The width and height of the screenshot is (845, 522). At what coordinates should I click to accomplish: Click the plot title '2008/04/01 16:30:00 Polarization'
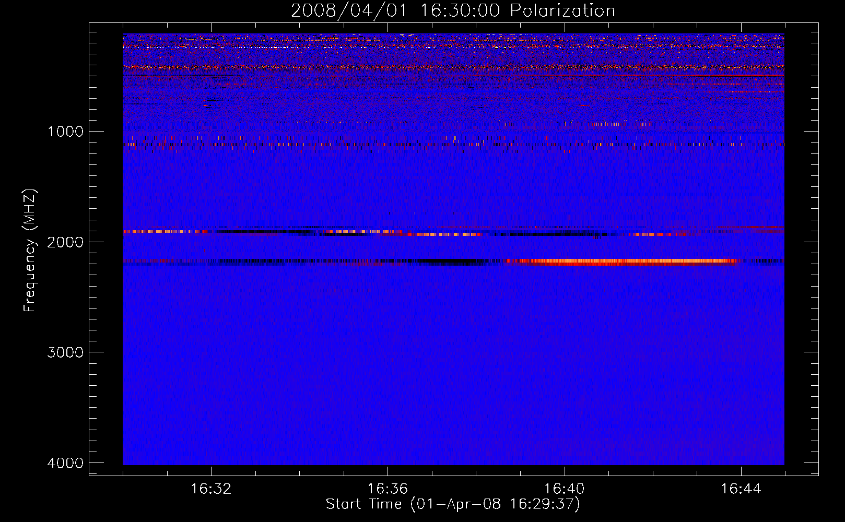(x=453, y=10)
